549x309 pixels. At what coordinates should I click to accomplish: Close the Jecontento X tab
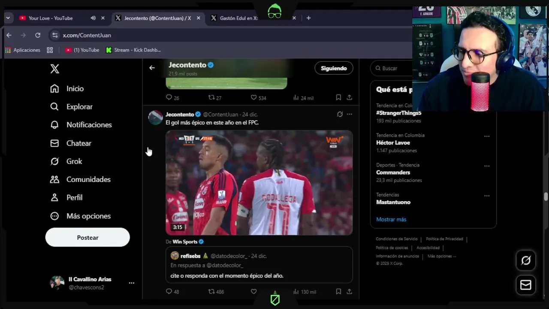[199, 18]
